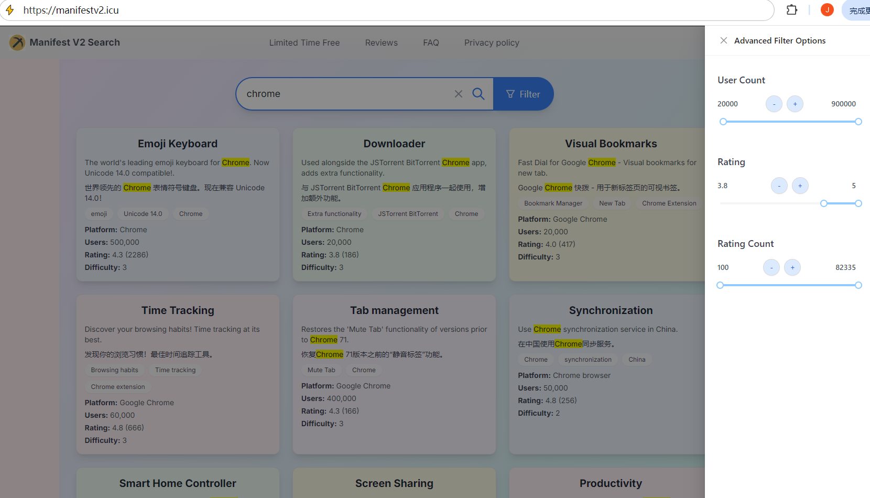This screenshot has height=498, width=870.
Task: Open the Visual Bookmarks card title
Action: (x=611, y=144)
